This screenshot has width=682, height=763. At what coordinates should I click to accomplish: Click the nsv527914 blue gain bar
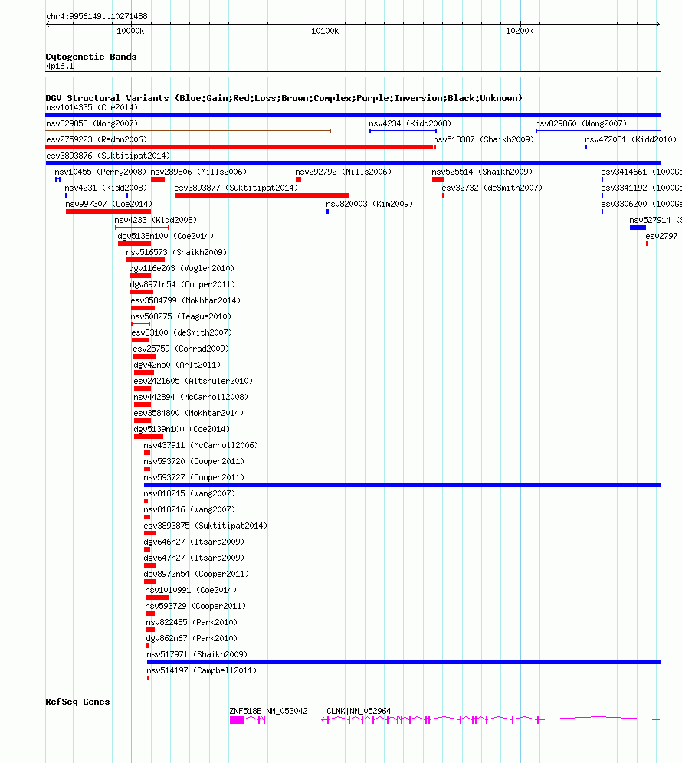coord(638,228)
